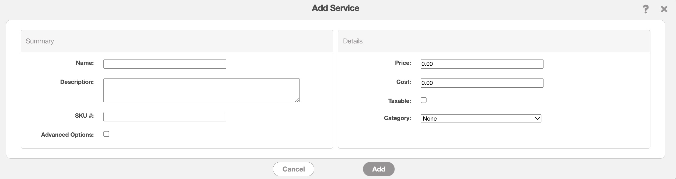Click the Category: label text

point(397,118)
